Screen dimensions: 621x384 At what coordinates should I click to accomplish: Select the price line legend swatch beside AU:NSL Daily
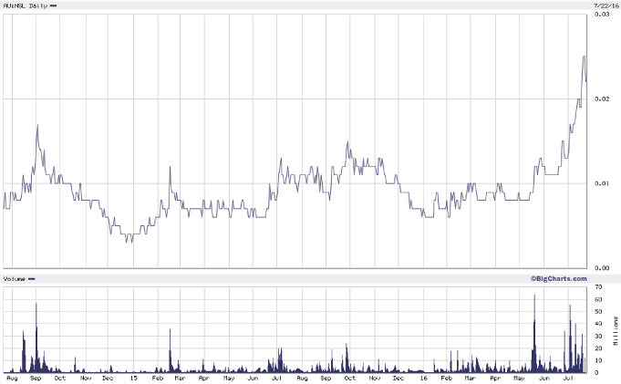pyautogui.click(x=54, y=5)
